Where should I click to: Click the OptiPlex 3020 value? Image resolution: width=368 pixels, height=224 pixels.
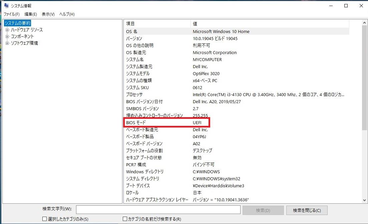pyautogui.click(x=206, y=74)
